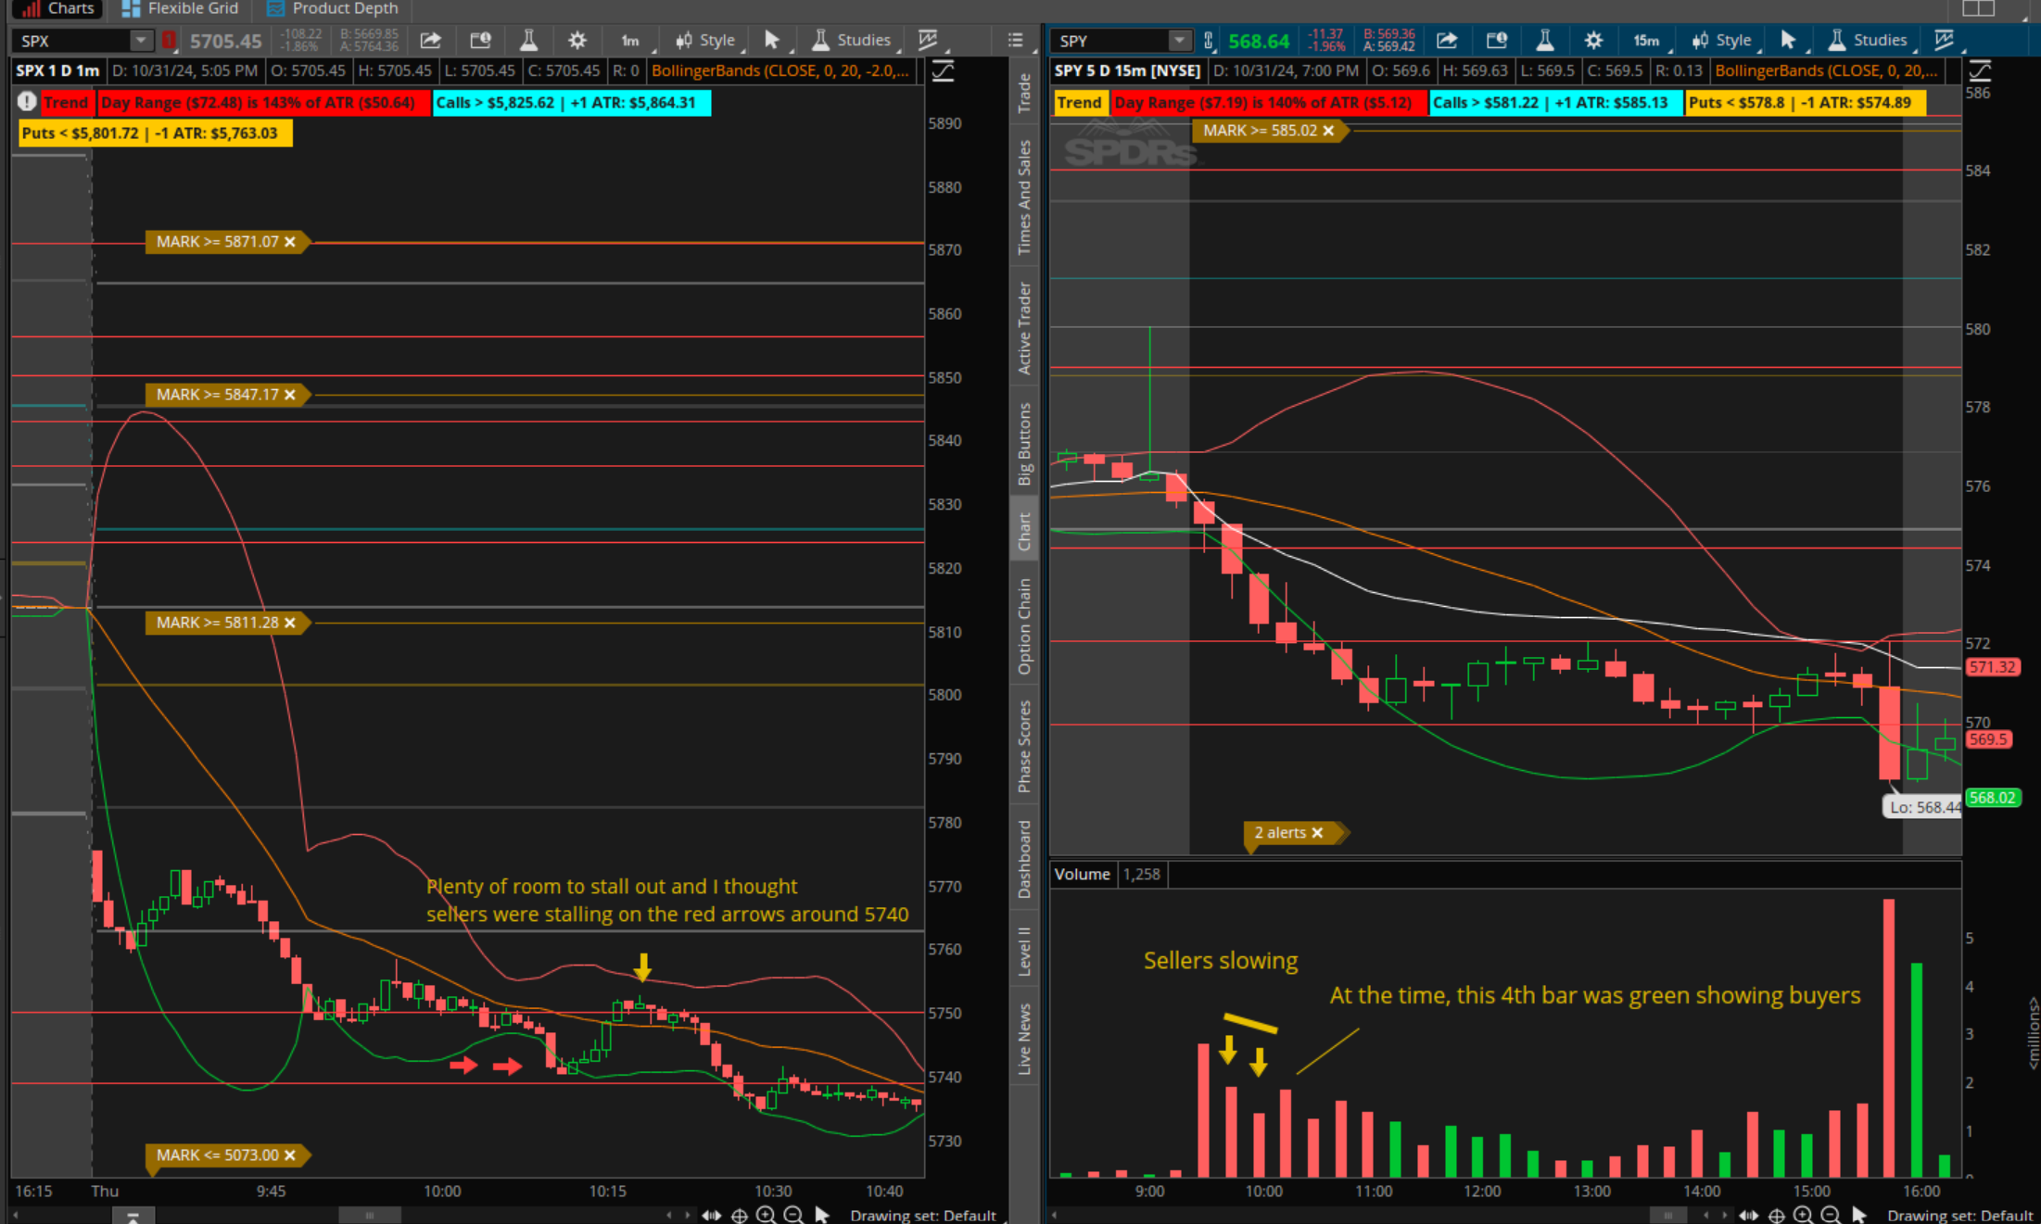2041x1224 pixels.
Task: Open the 15m timeframe selector
Action: pyautogui.click(x=1647, y=40)
